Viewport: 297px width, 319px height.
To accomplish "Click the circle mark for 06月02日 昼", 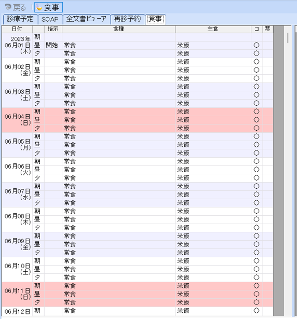I will click(256, 70).
